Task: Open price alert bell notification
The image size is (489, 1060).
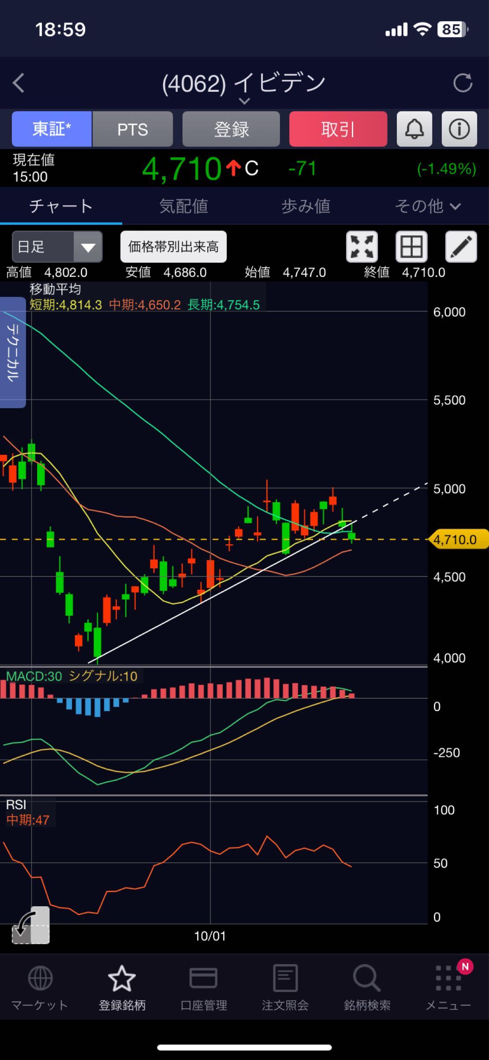Action: tap(414, 129)
